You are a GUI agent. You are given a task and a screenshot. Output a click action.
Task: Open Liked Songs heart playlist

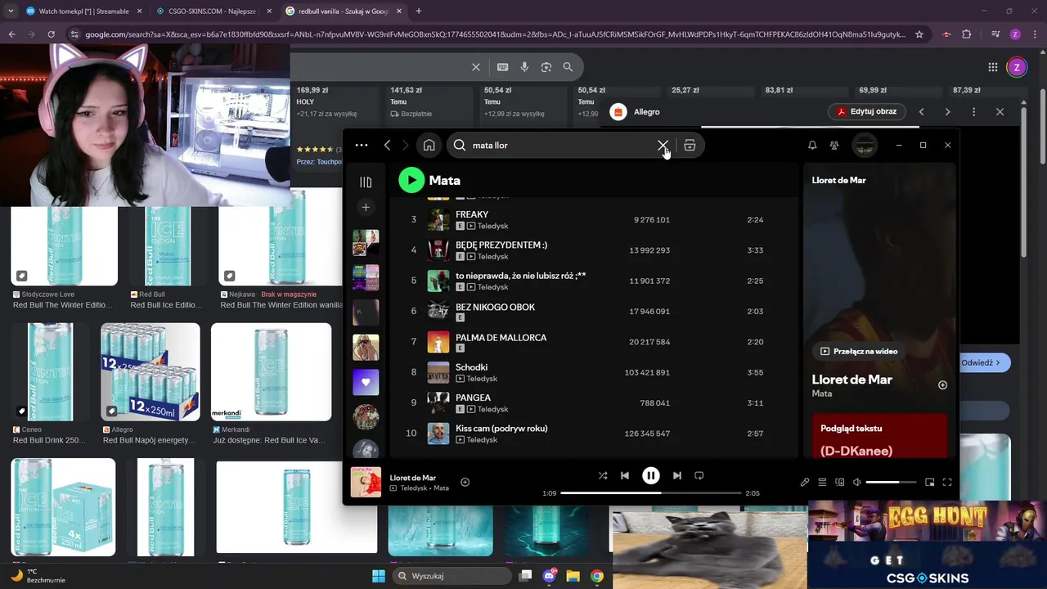pos(366,382)
